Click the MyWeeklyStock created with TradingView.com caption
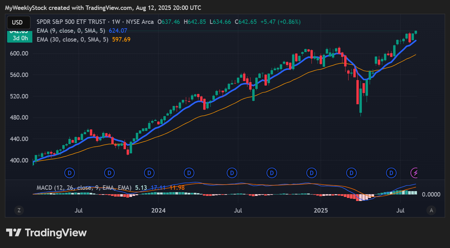Screen dimensions: 450x248 point(103,7)
